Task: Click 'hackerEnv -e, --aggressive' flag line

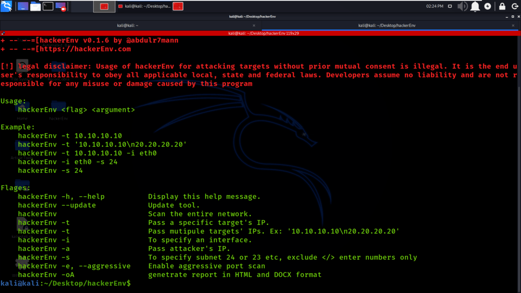Action: [x=74, y=266]
